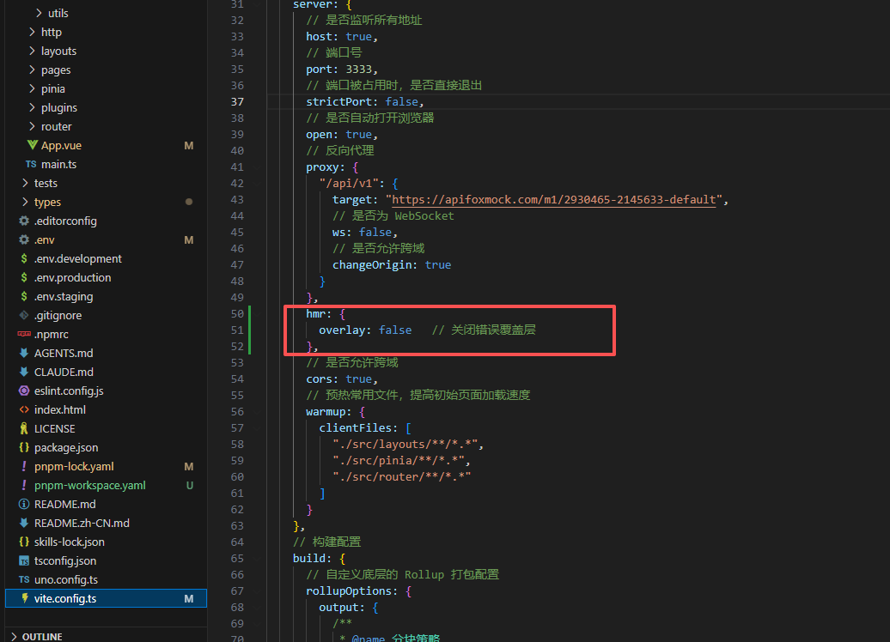This screenshot has width=890, height=642.
Task: Expand the pages folder chevron
Action: (32, 70)
